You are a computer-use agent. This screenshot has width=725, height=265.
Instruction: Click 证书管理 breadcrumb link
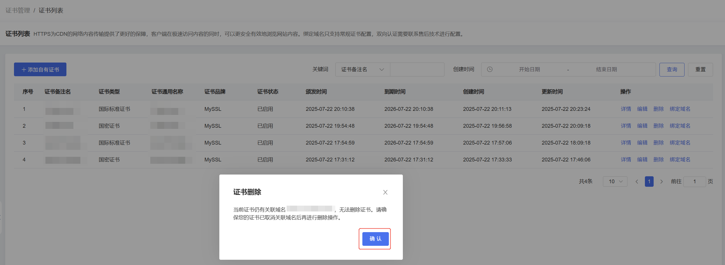tap(18, 10)
